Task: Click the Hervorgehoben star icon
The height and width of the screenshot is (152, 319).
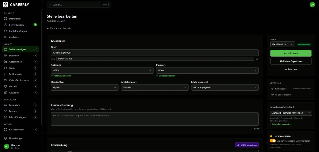Action: tap(271, 136)
